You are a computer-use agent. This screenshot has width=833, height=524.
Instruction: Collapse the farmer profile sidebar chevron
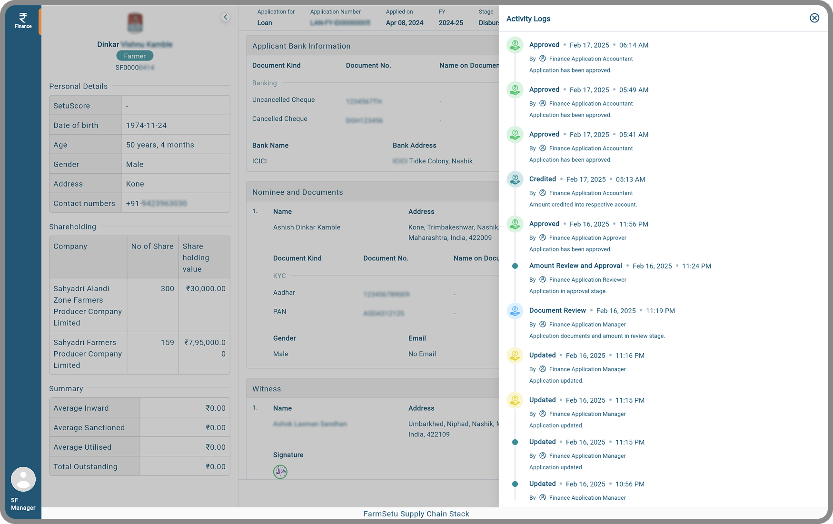click(226, 17)
